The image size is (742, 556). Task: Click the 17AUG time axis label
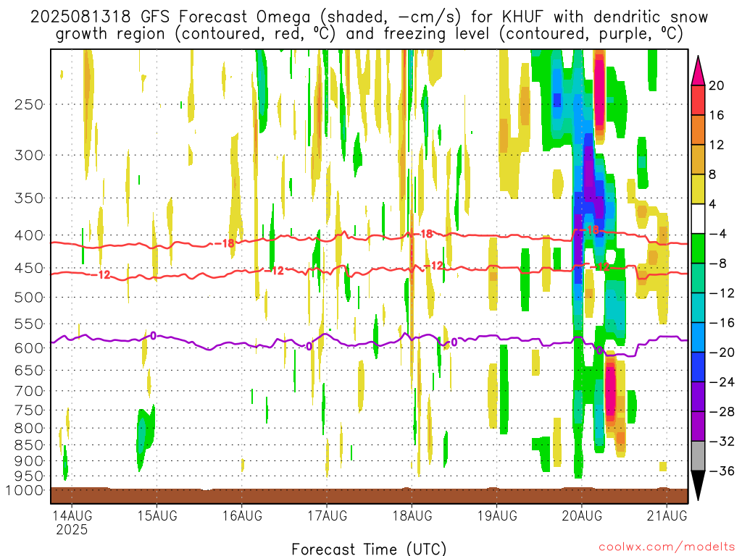(x=327, y=515)
